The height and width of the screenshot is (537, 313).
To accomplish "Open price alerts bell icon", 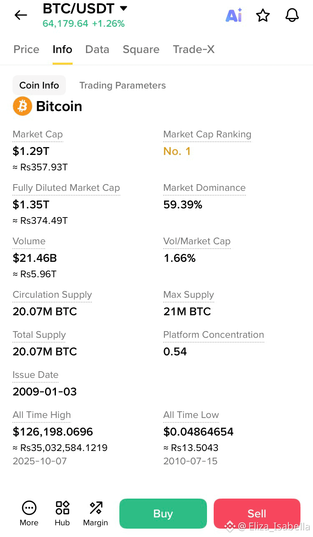I will 292,15.
